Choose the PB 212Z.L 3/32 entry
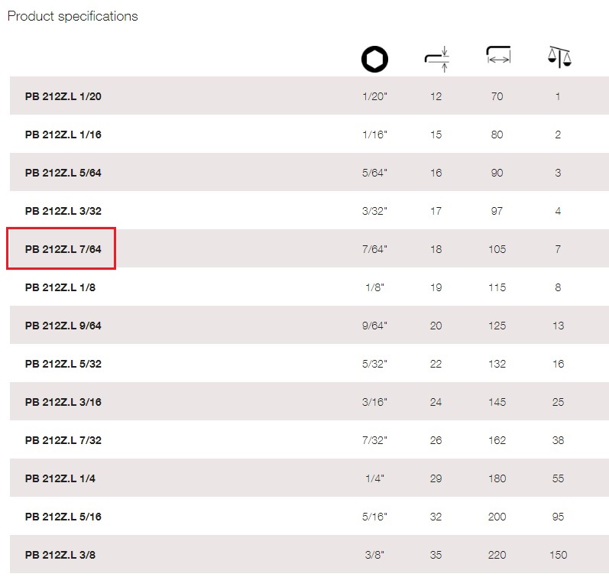The image size is (609, 577). coord(63,211)
